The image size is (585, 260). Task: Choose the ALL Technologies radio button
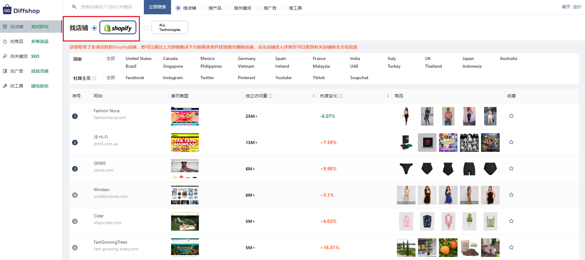point(146,28)
